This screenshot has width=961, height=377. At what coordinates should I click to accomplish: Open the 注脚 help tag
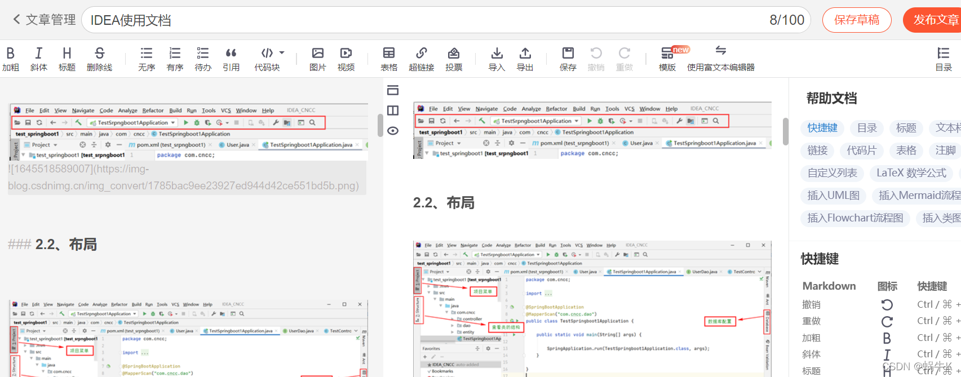point(945,150)
